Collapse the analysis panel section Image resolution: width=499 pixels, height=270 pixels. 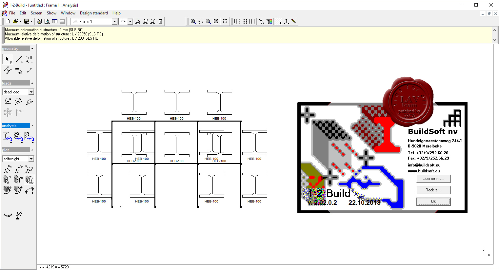(x=32, y=126)
